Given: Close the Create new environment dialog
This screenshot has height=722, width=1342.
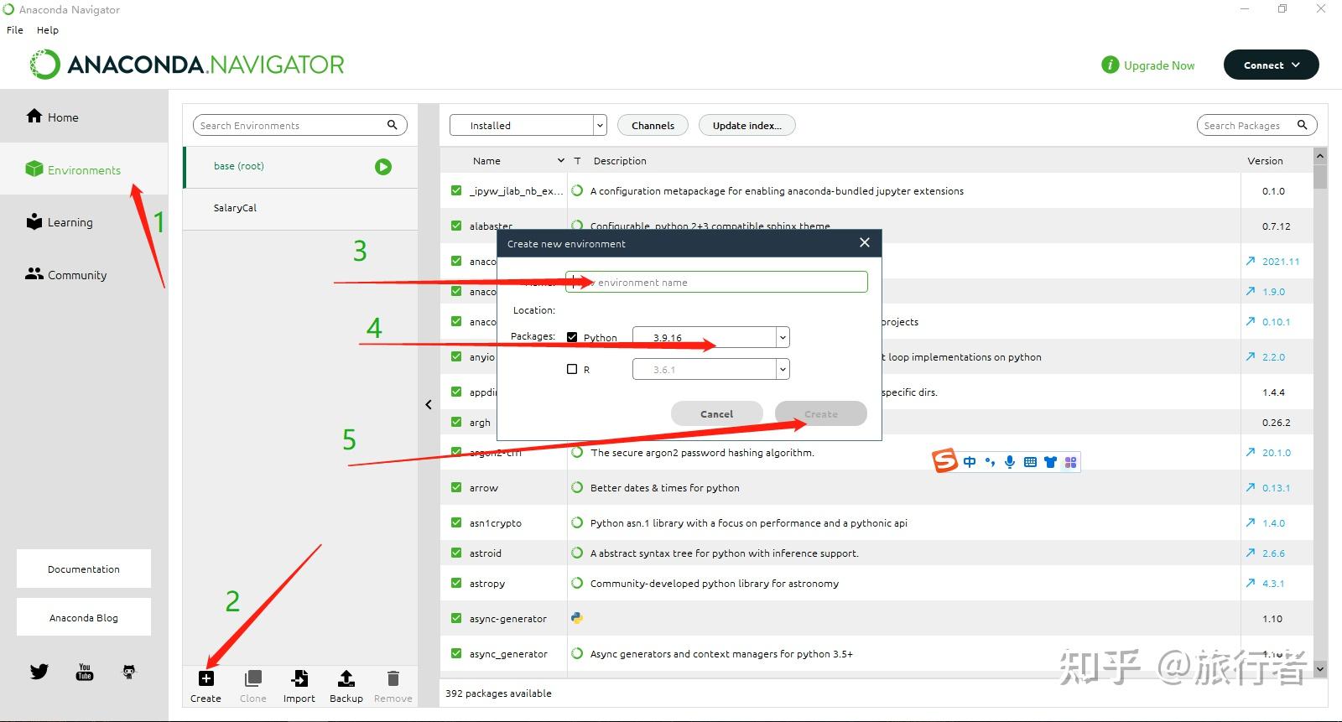Looking at the screenshot, I should tap(865, 242).
